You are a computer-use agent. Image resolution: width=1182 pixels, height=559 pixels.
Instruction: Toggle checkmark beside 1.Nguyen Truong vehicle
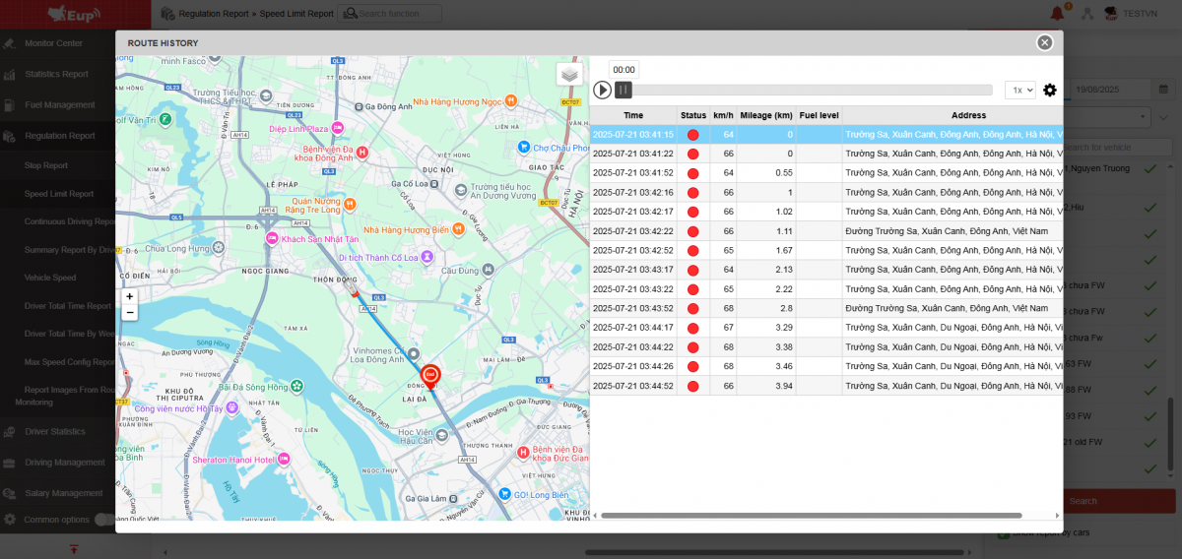pyautogui.click(x=1149, y=169)
